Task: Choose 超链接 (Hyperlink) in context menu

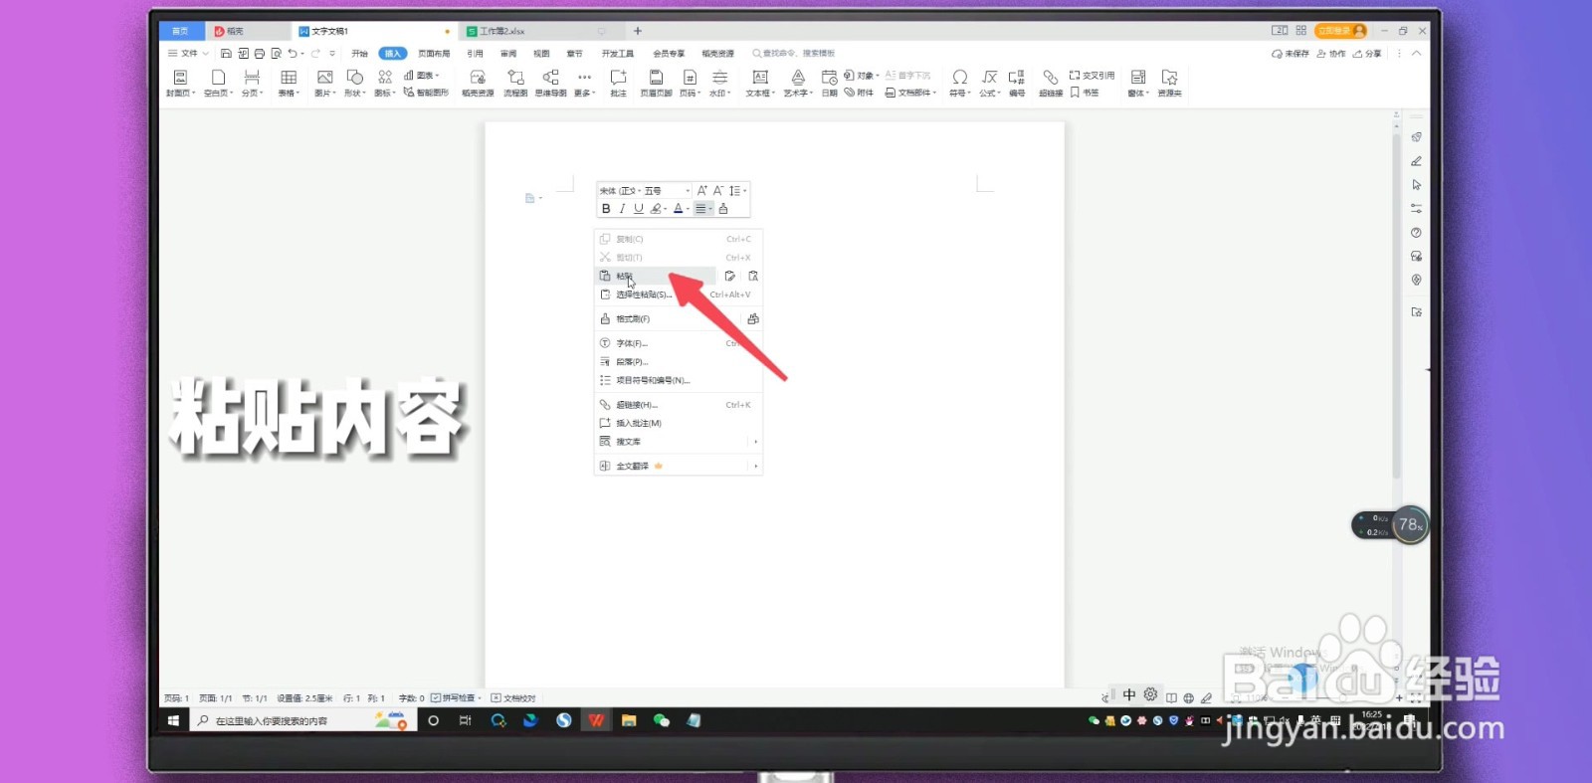Action: [679, 405]
